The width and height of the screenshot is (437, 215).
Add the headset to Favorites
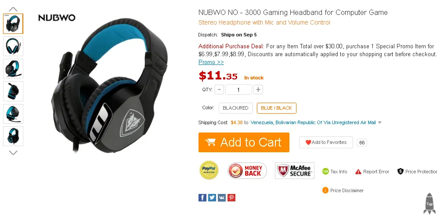(326, 142)
